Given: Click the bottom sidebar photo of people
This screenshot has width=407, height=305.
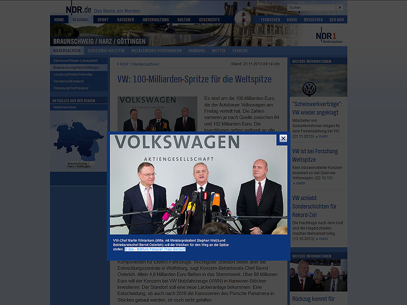Looking at the screenshot, I should pos(319,275).
